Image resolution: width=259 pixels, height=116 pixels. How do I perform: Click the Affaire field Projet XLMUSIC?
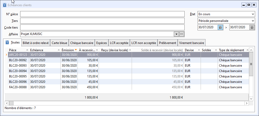pyautogui.click(x=97, y=34)
